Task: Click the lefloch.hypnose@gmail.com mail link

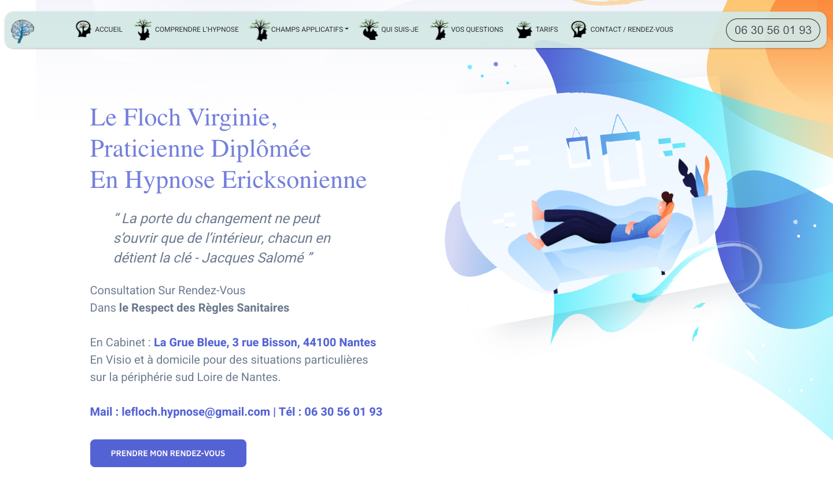Action: pyautogui.click(x=196, y=412)
